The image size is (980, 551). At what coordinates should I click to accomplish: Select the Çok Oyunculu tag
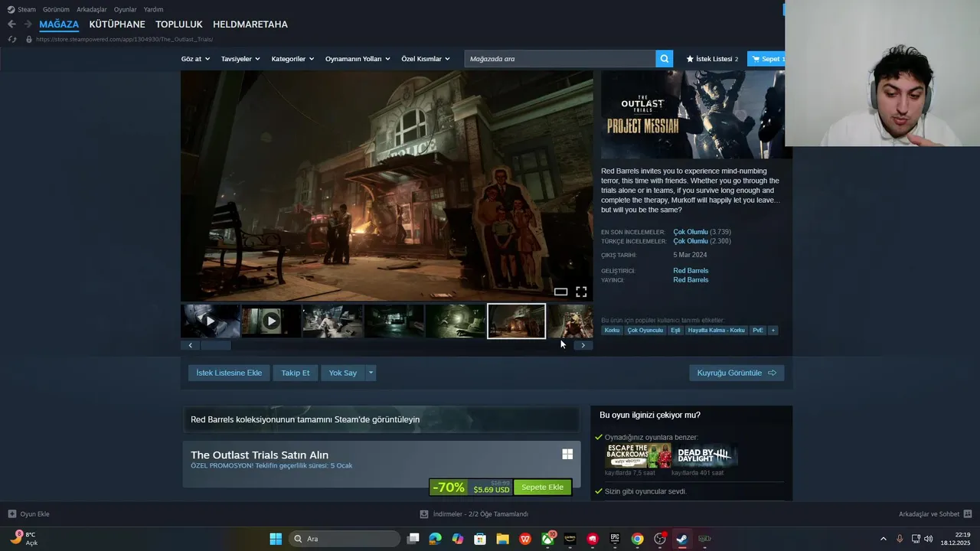pyautogui.click(x=645, y=331)
